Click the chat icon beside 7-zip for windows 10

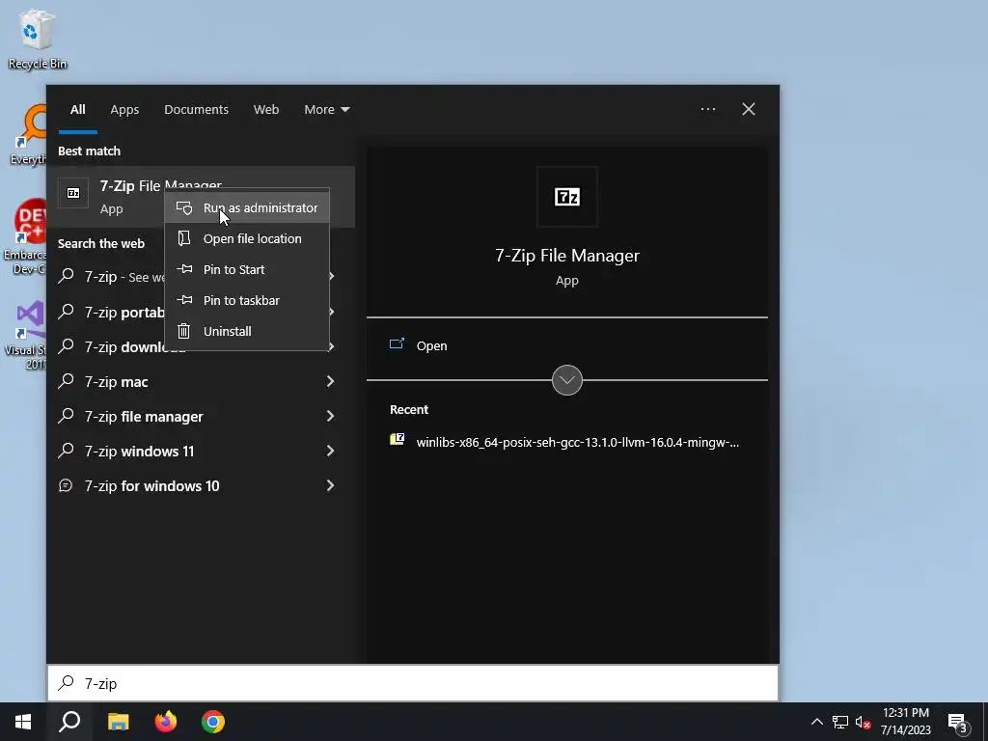point(66,485)
